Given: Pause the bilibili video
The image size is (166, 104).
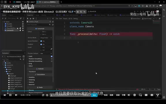Looking at the screenshot, I should click(10, 95).
